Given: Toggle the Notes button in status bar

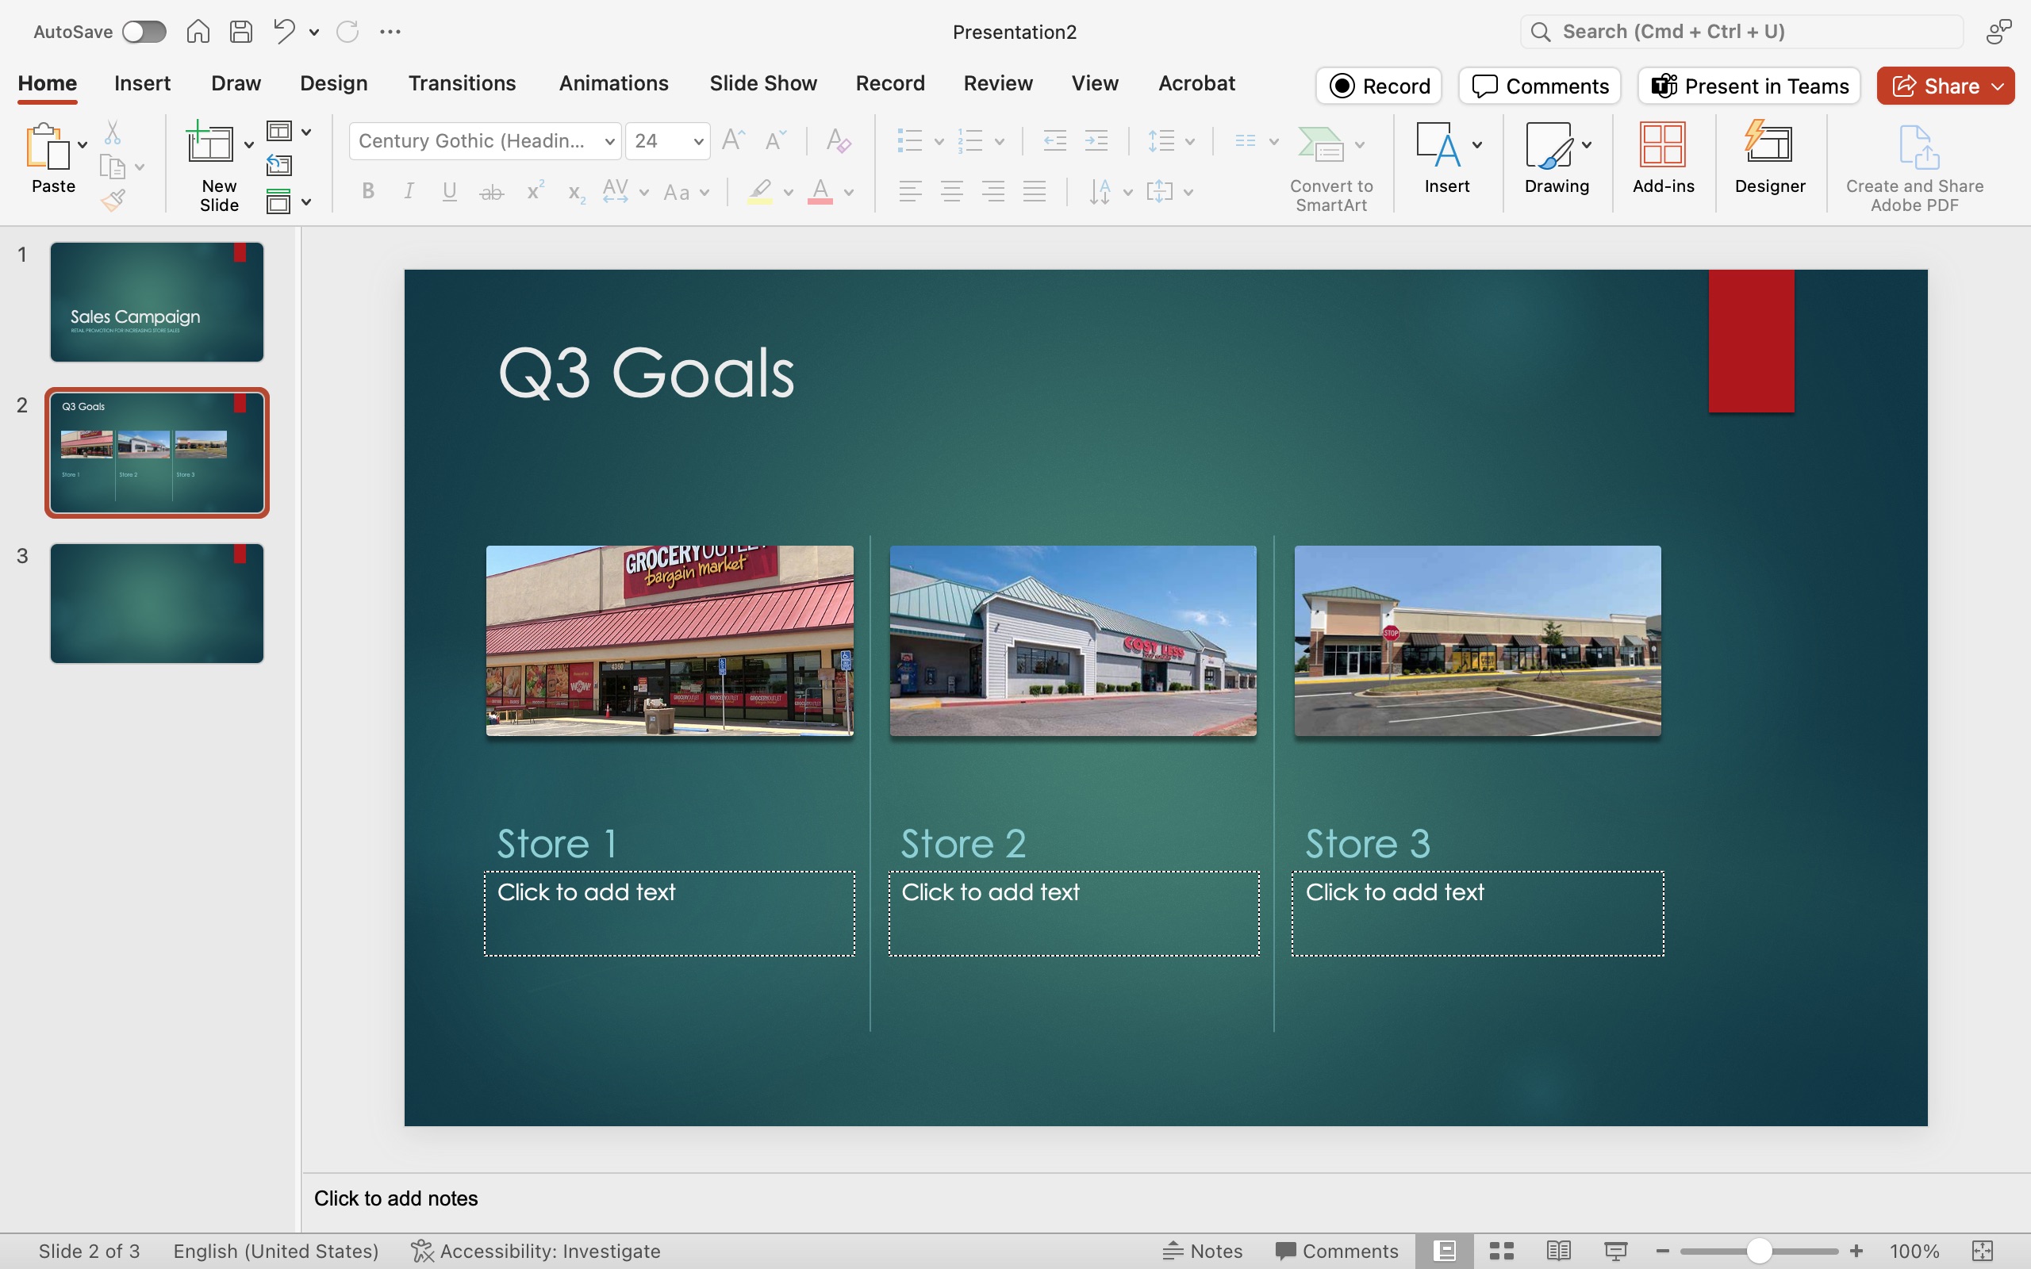Looking at the screenshot, I should pyautogui.click(x=1203, y=1251).
